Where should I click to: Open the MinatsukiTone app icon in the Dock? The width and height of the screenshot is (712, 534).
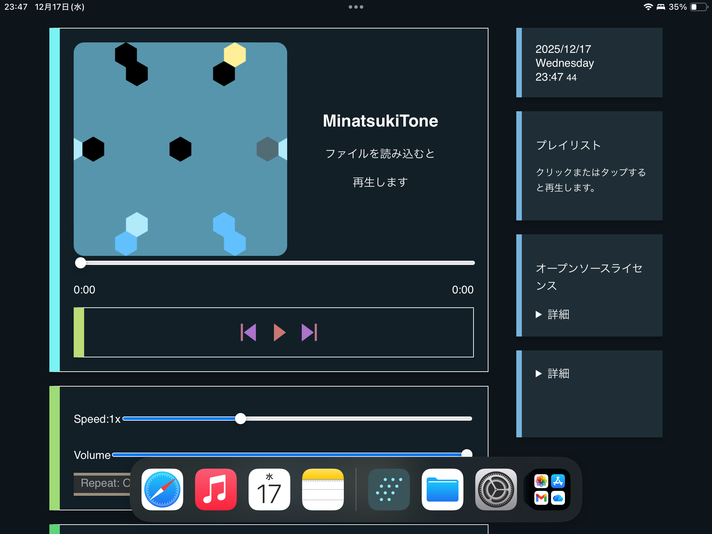(x=389, y=489)
